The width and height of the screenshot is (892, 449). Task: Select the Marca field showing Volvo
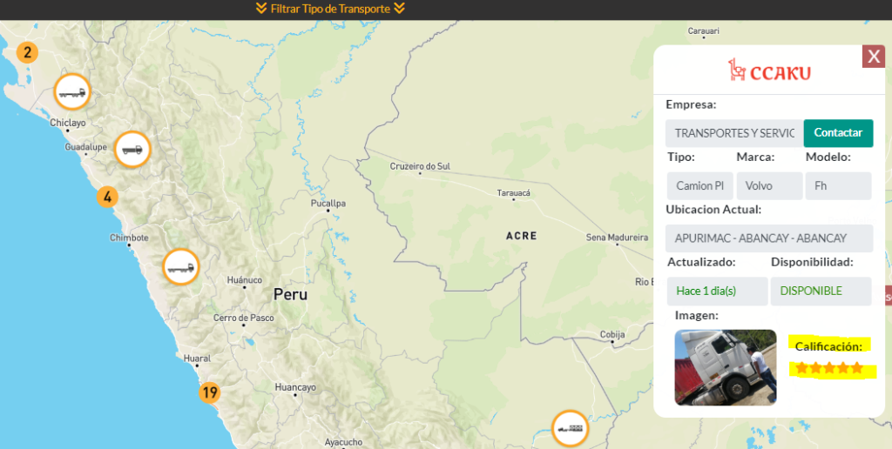[769, 185]
